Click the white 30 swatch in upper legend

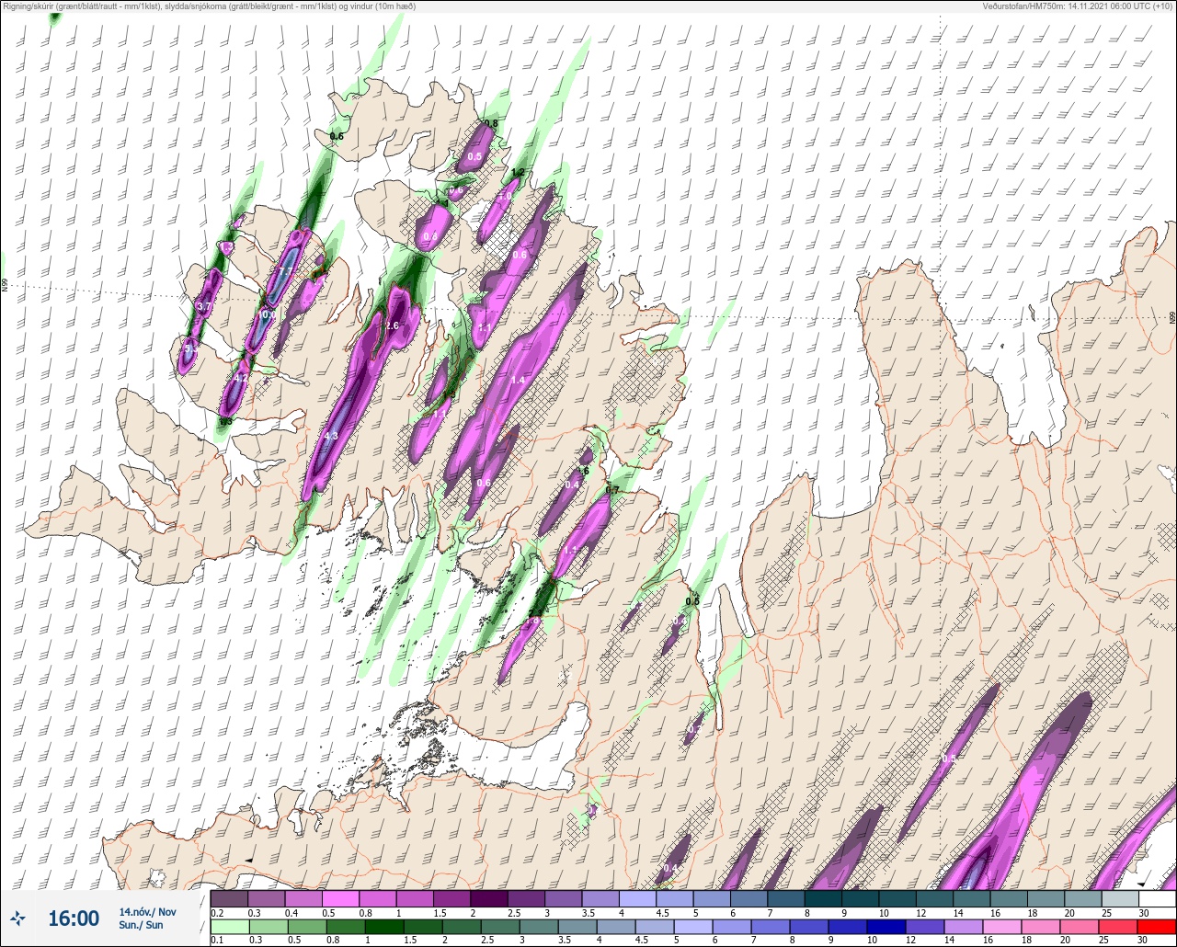(x=1157, y=898)
